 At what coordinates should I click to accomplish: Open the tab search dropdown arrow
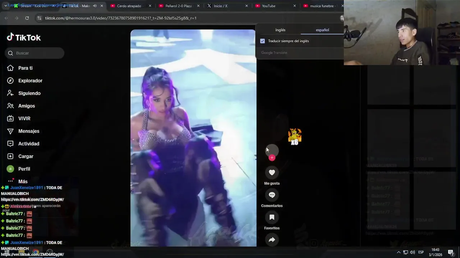pos(5,6)
